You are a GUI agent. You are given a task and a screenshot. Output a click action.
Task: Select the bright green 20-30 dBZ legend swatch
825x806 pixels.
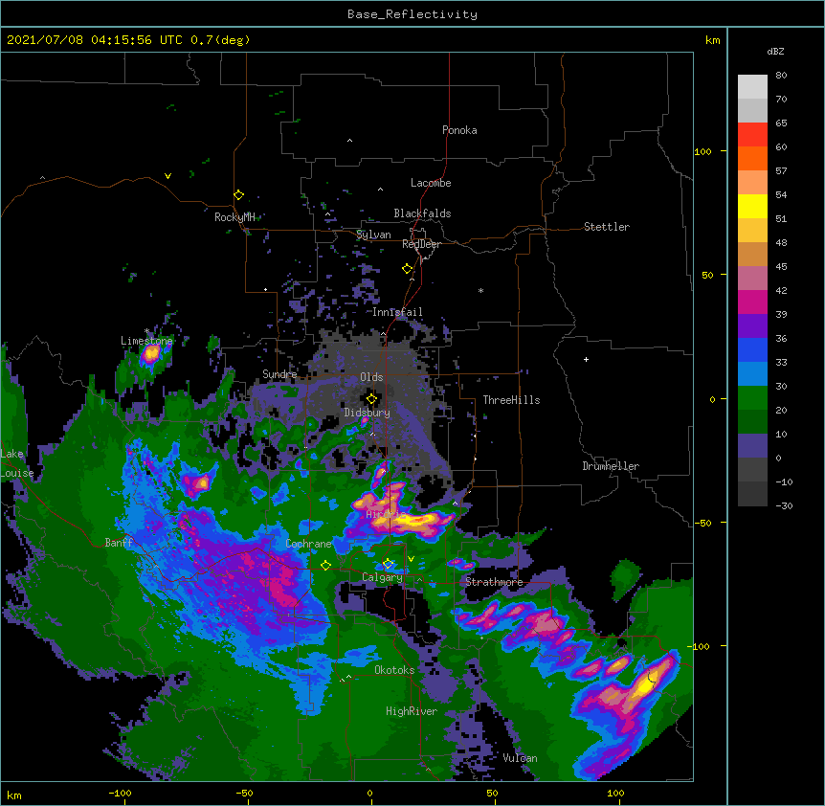pyautogui.click(x=752, y=398)
